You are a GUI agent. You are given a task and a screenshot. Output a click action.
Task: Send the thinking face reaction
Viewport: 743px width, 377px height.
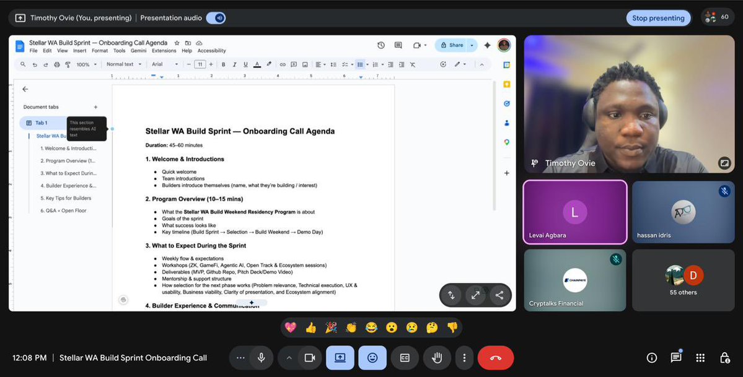click(x=432, y=327)
